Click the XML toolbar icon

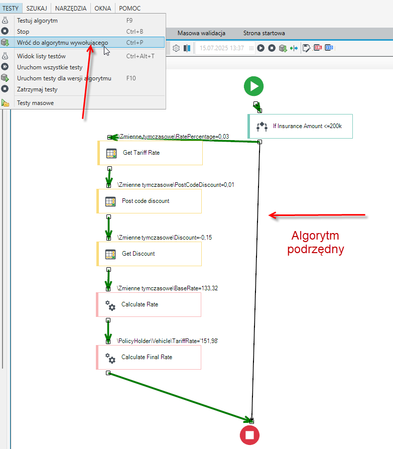coord(318,48)
